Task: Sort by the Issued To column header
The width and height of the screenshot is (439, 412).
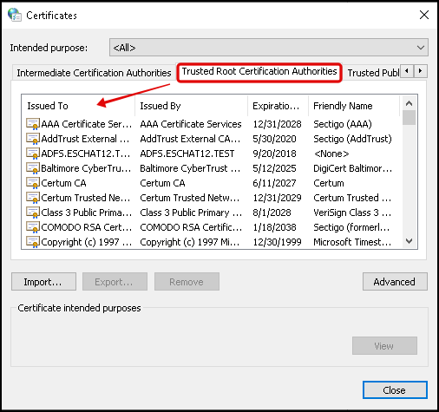Action: pos(78,106)
